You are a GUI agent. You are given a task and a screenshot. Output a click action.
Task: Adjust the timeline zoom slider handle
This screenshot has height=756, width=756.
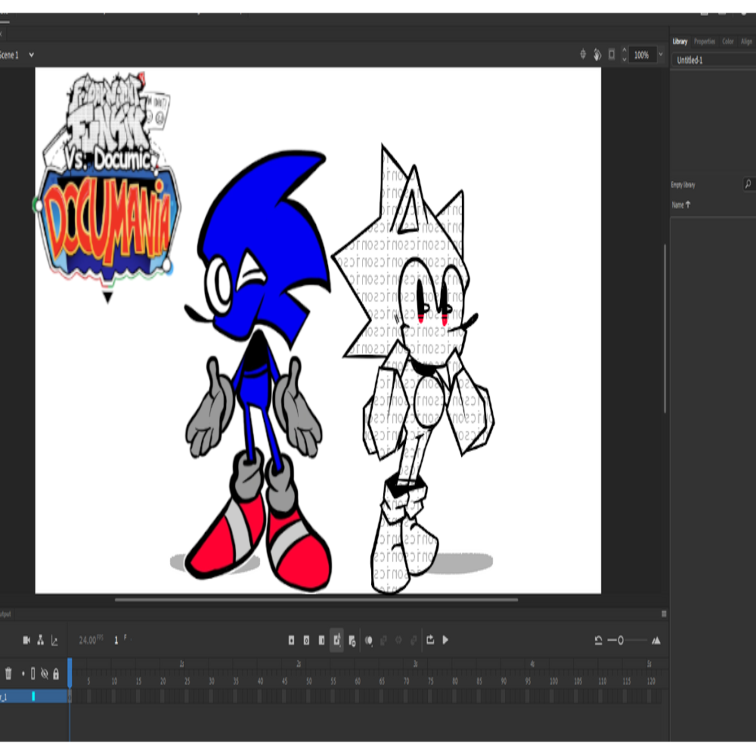(x=621, y=640)
